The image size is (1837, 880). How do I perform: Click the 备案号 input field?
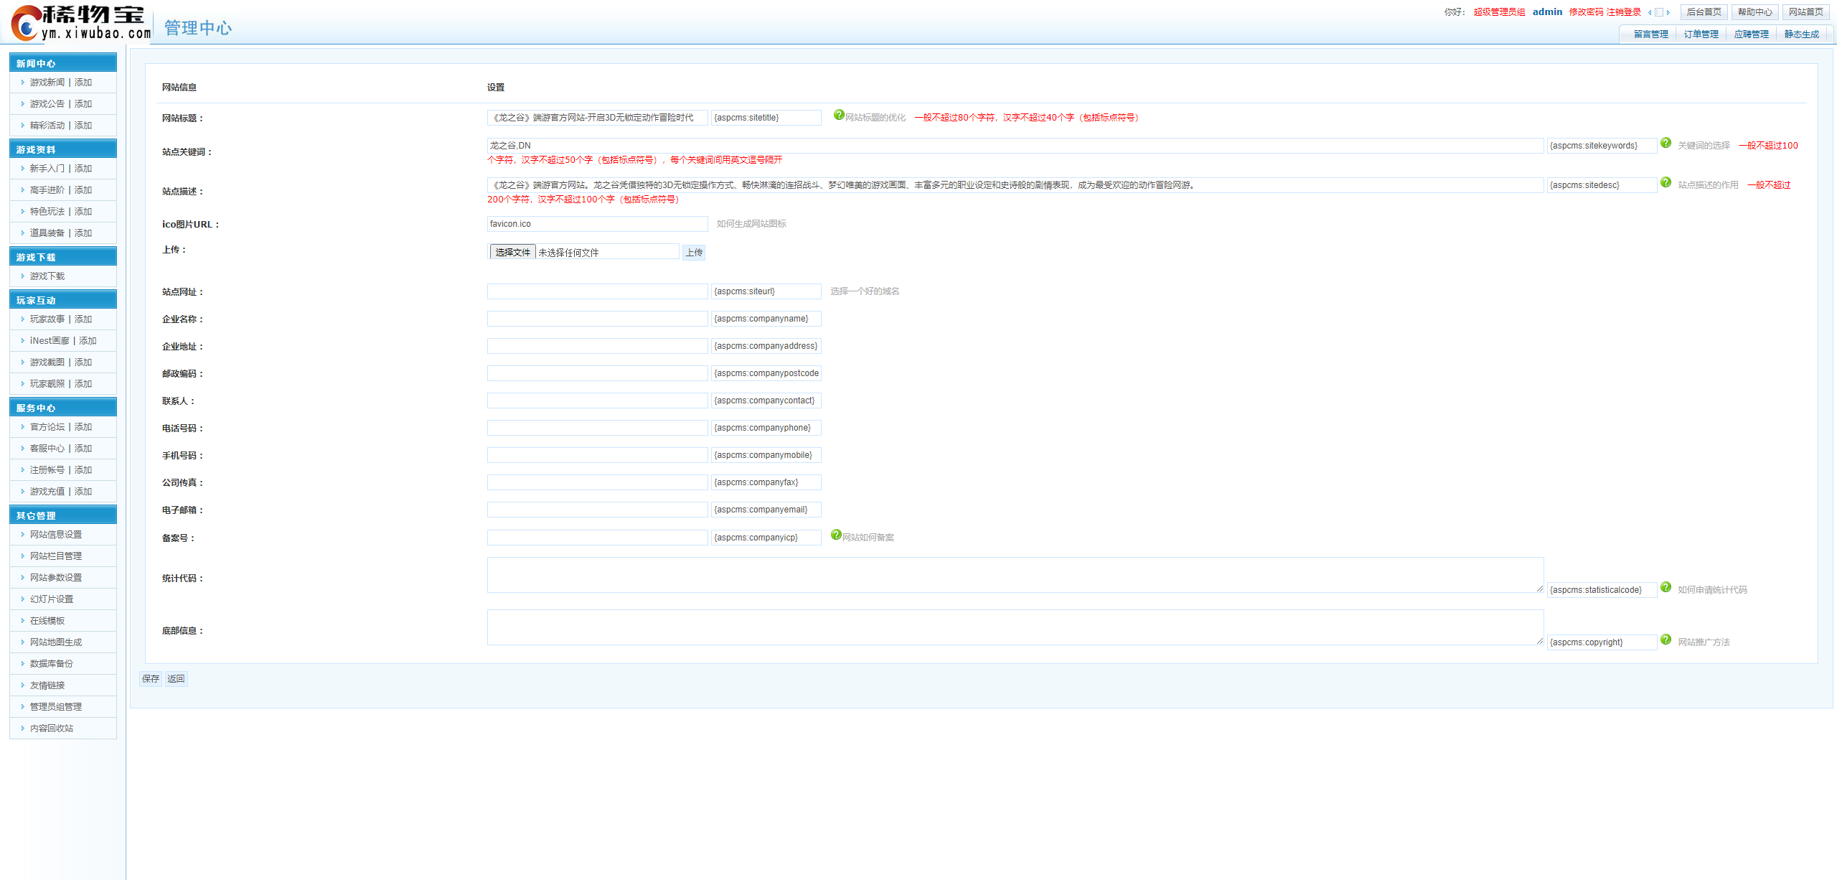[597, 538]
